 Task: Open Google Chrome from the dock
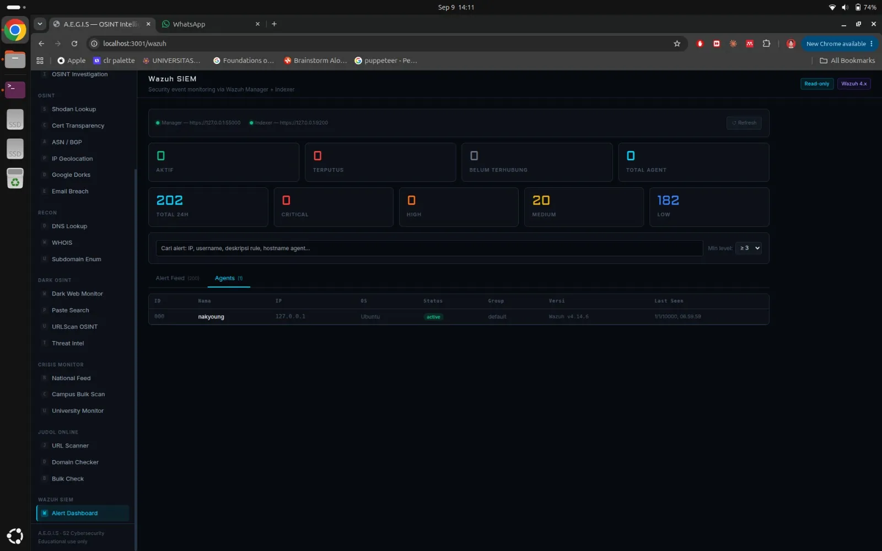15,30
